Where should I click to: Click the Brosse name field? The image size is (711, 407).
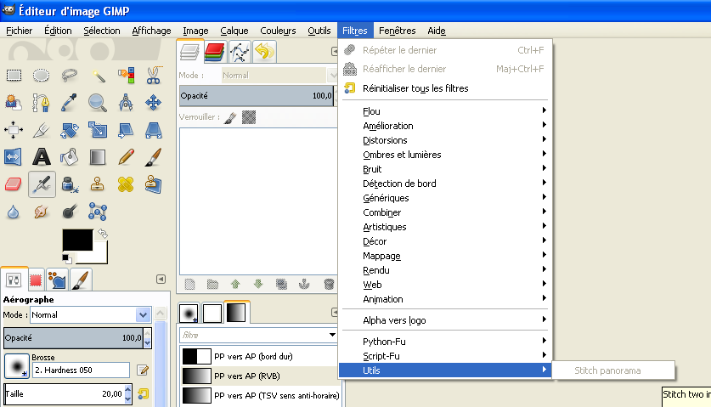pos(81,370)
